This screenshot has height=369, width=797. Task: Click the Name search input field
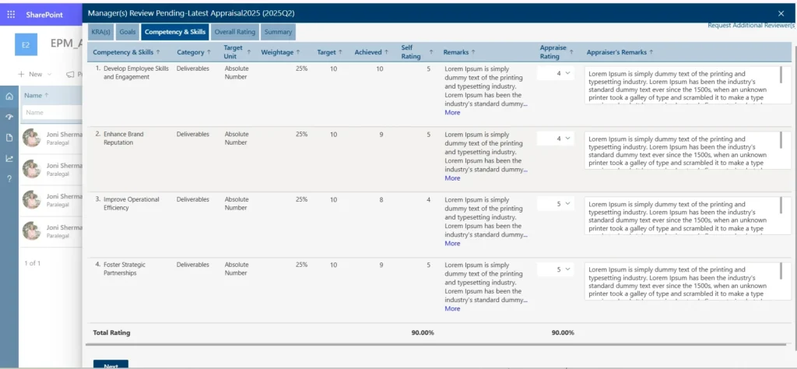pos(52,112)
